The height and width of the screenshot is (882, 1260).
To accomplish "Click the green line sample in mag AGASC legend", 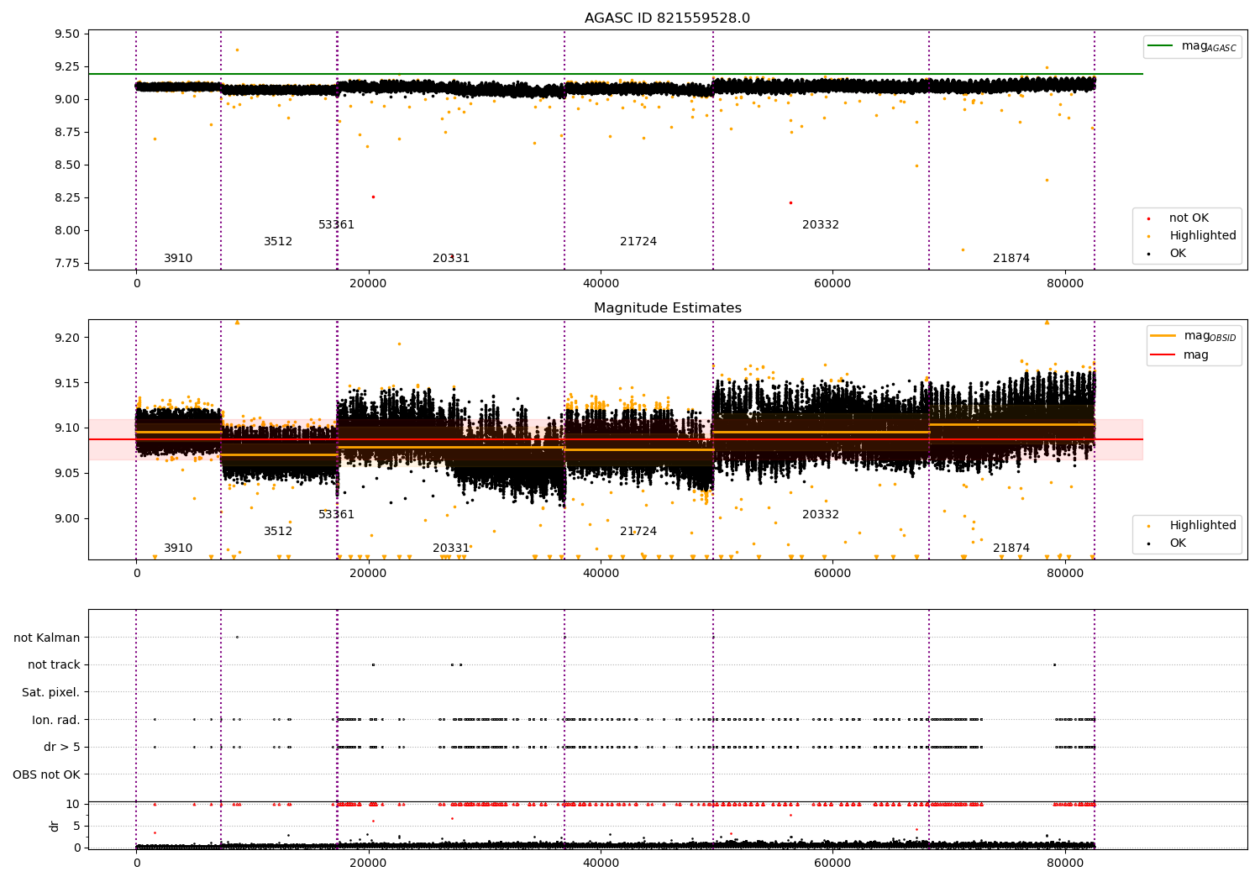I will [x=1162, y=46].
